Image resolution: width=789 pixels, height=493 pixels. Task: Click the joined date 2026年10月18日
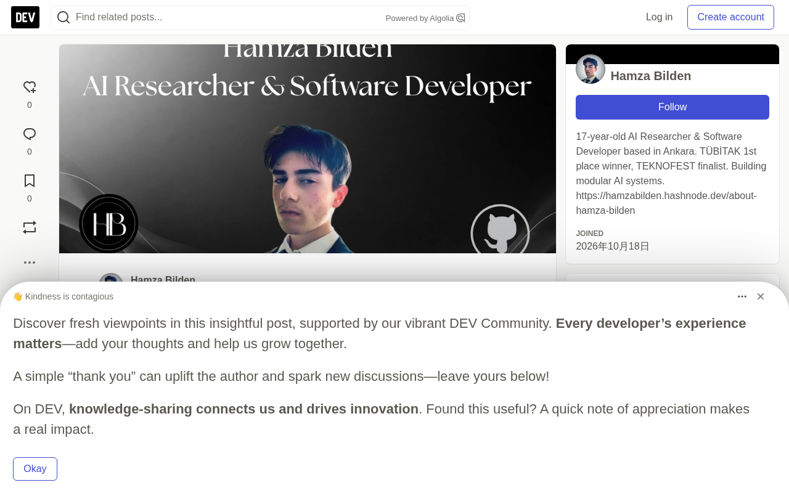point(613,246)
